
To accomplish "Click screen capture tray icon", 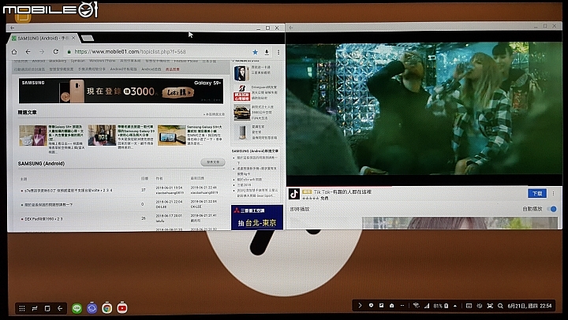I will pyautogui.click(x=490, y=306).
